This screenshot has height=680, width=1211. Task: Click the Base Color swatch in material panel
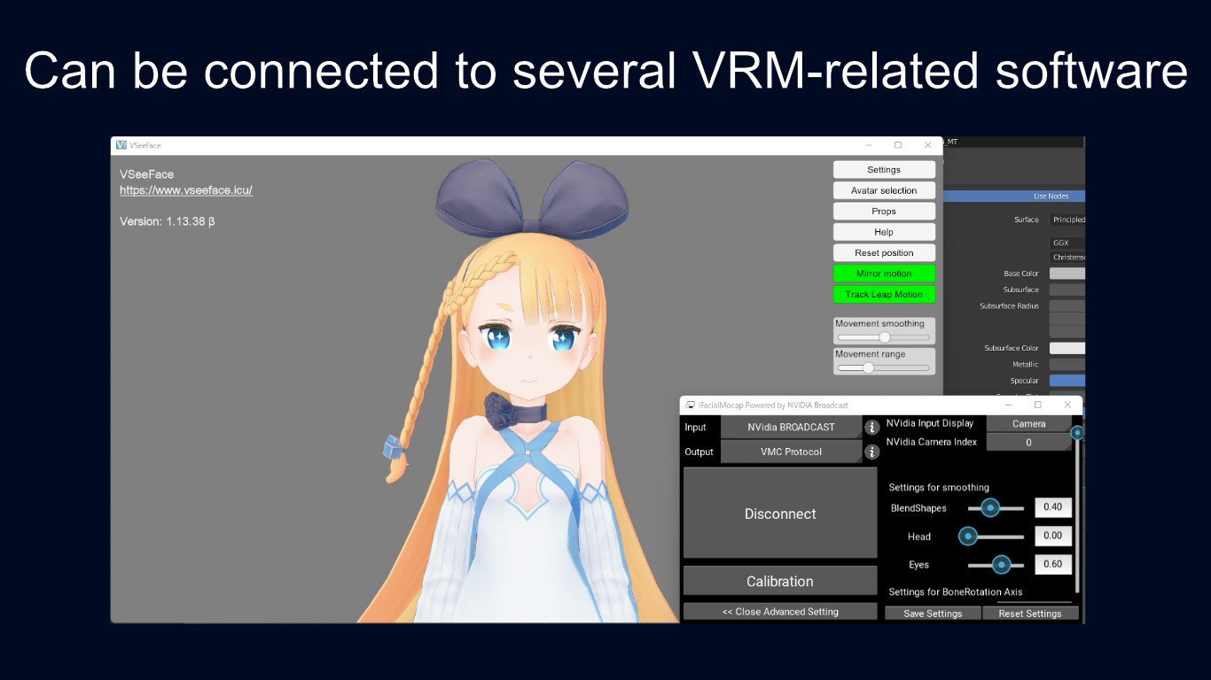click(1067, 273)
